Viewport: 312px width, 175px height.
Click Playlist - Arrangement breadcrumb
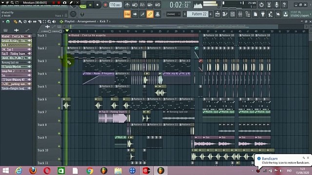[x=80, y=21]
